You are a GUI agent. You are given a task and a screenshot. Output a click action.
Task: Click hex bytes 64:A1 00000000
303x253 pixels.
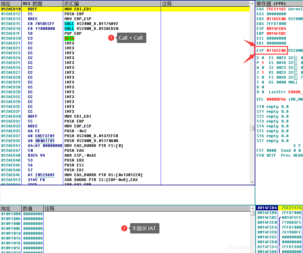click(45, 146)
